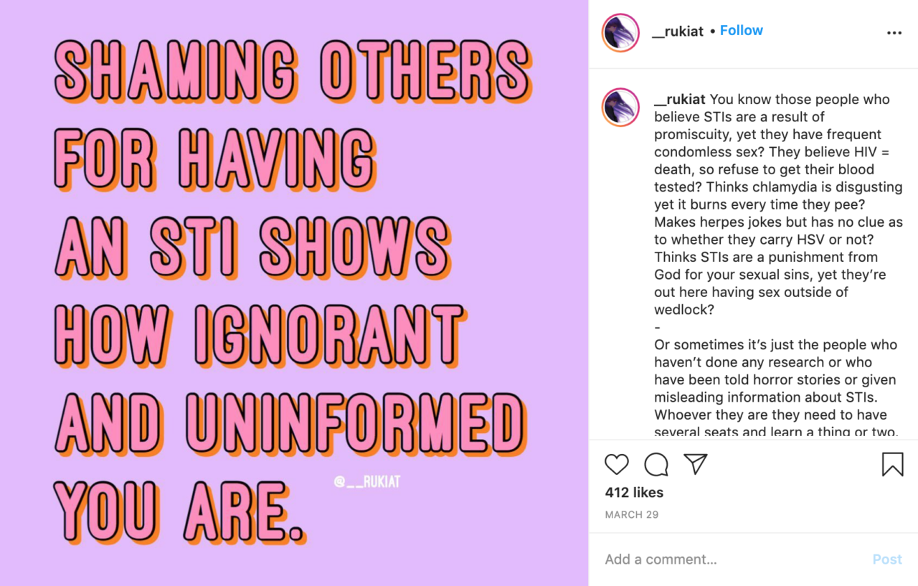Image resolution: width=918 pixels, height=586 pixels.
Task: Click __rukiat's profile picture in the header
Action: pos(620,32)
